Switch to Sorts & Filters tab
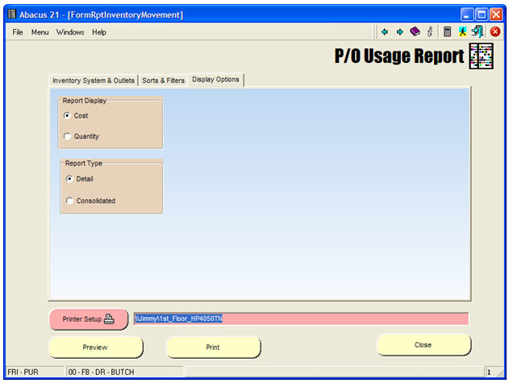This screenshot has height=383, width=509. pos(163,81)
